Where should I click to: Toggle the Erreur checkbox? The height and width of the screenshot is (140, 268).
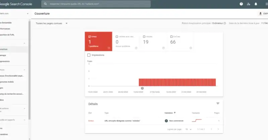pos(89,37)
